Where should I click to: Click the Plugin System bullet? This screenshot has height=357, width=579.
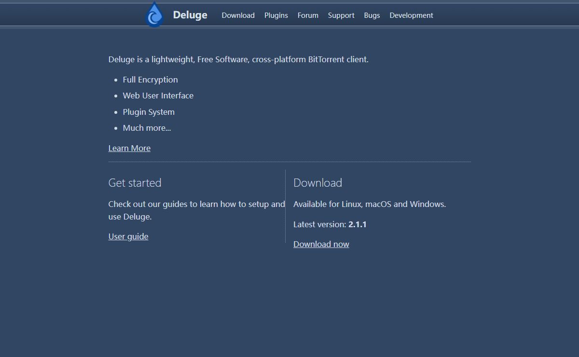pyautogui.click(x=149, y=112)
